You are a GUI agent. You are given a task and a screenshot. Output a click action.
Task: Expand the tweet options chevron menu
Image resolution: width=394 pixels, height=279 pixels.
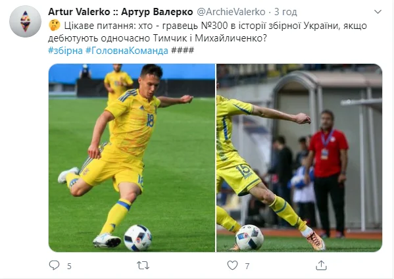coord(378,12)
